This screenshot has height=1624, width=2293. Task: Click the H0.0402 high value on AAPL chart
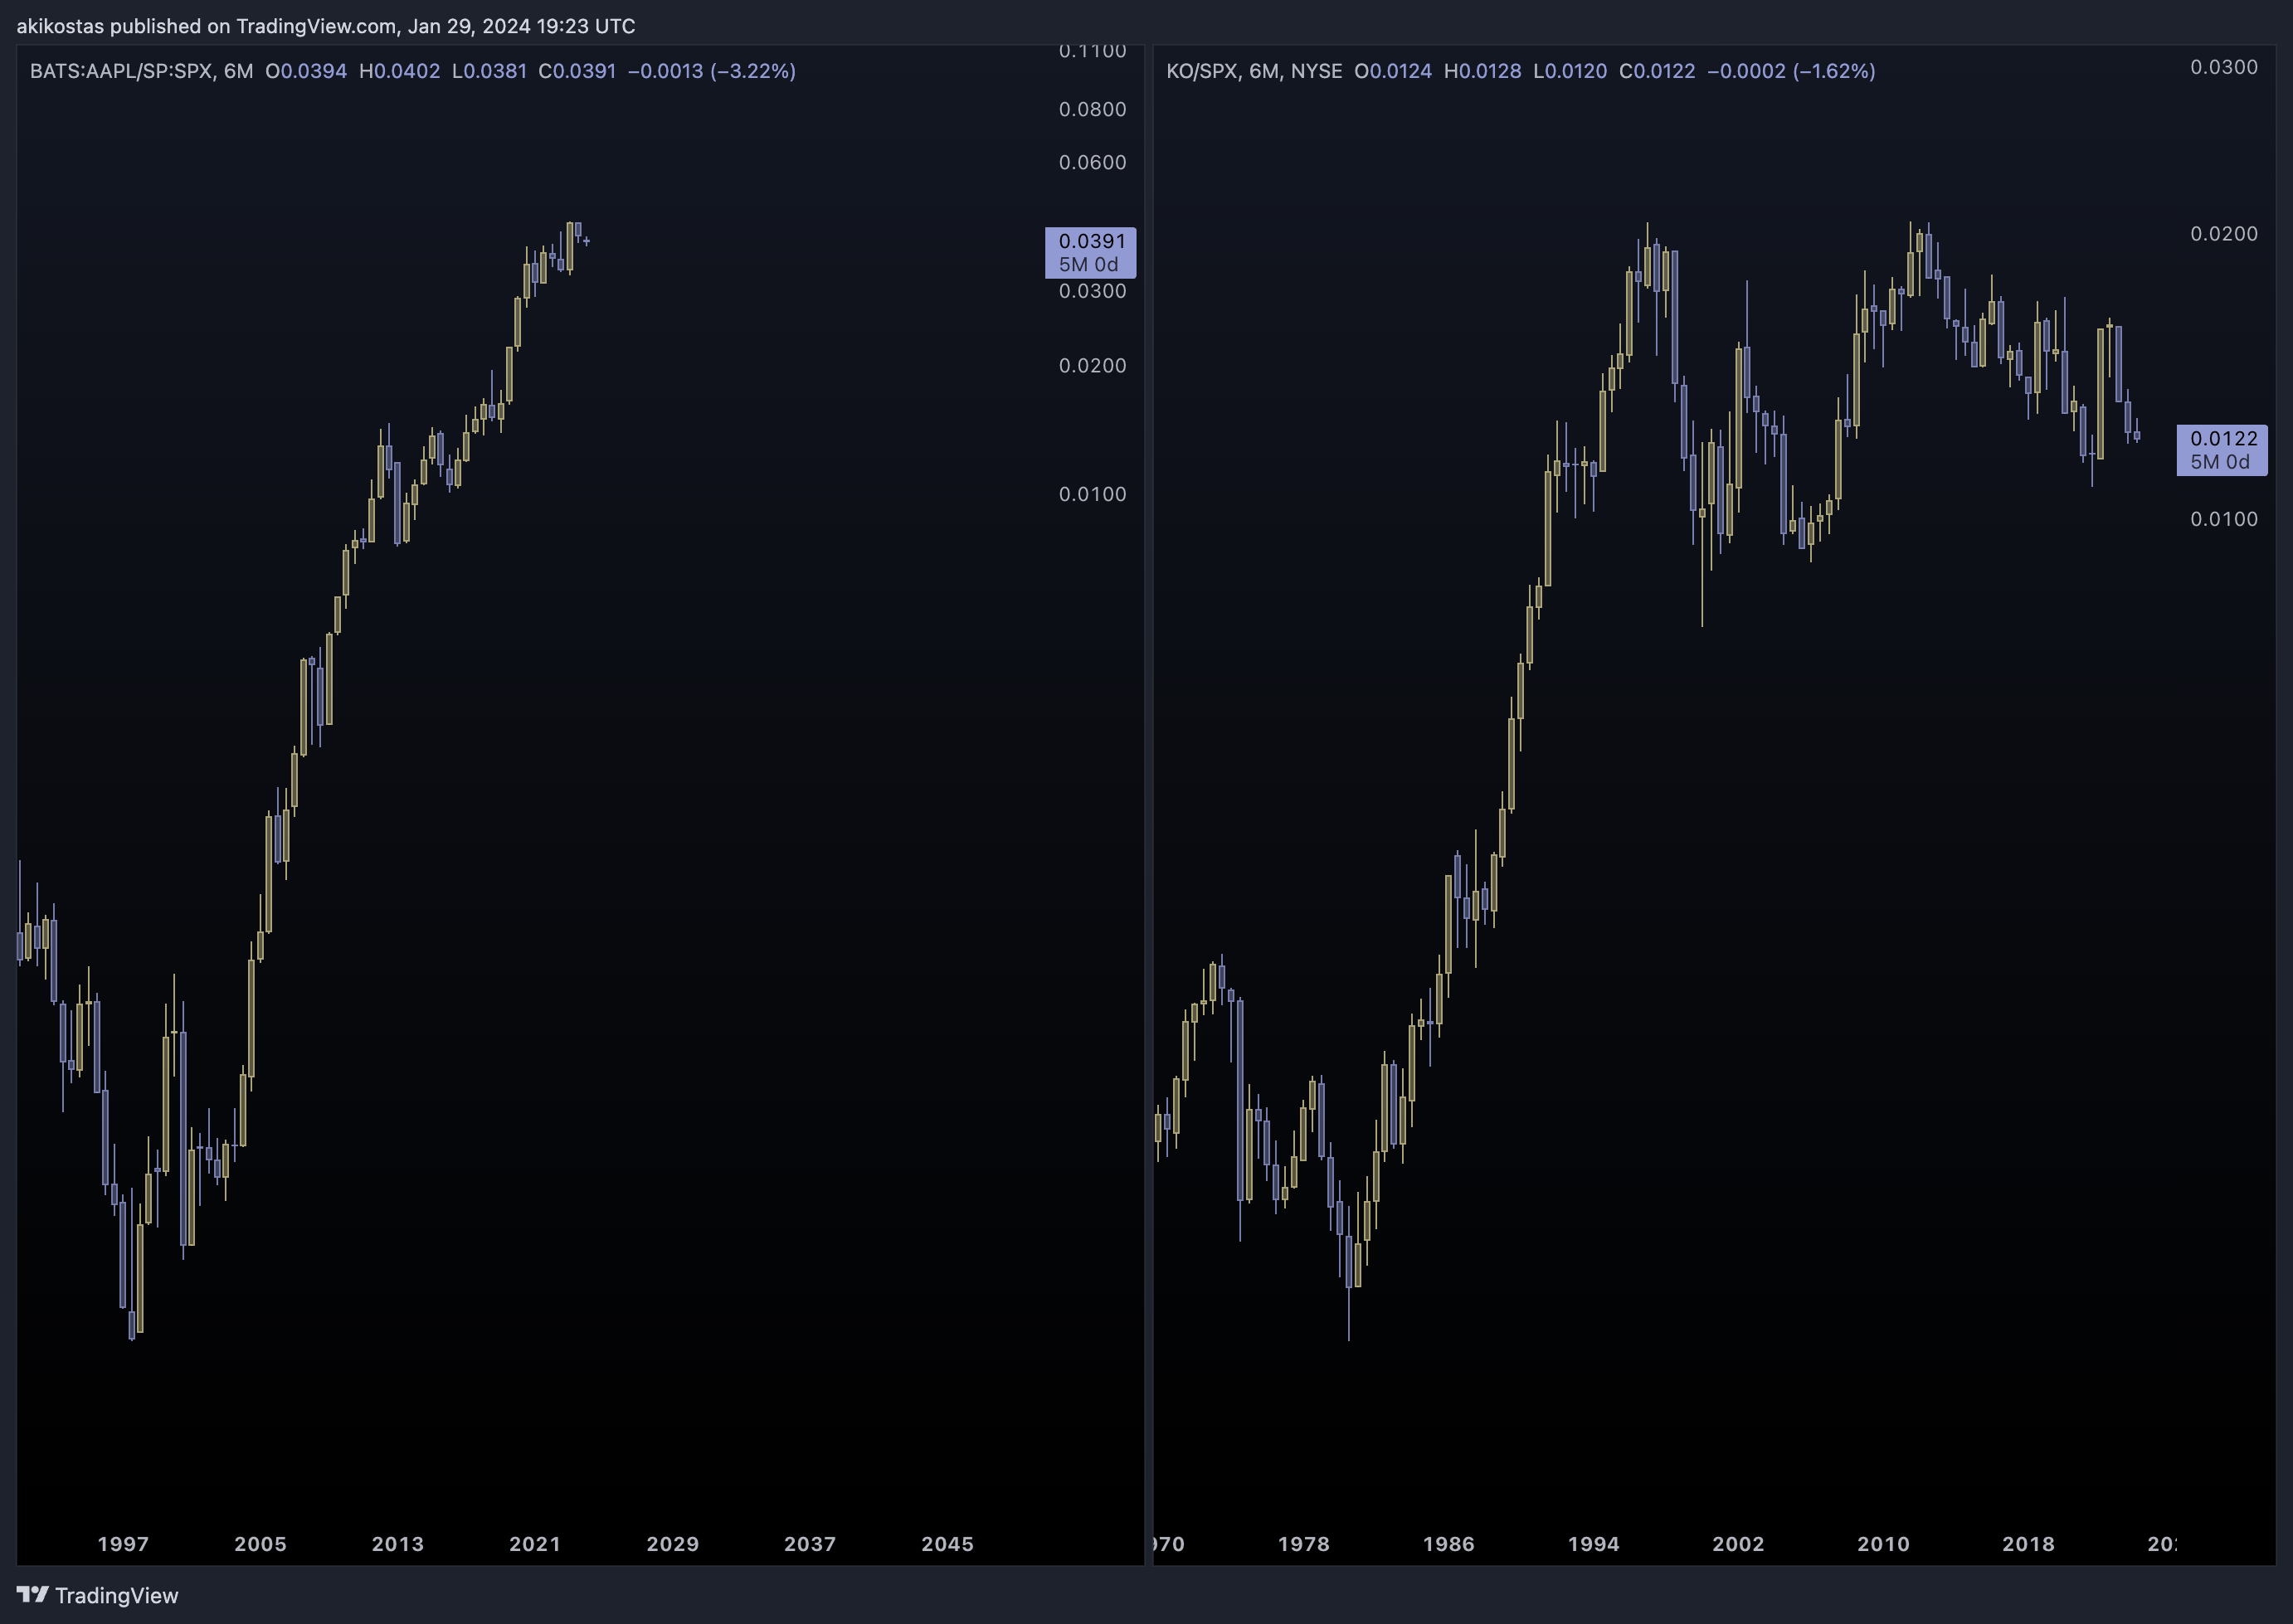[x=399, y=71]
